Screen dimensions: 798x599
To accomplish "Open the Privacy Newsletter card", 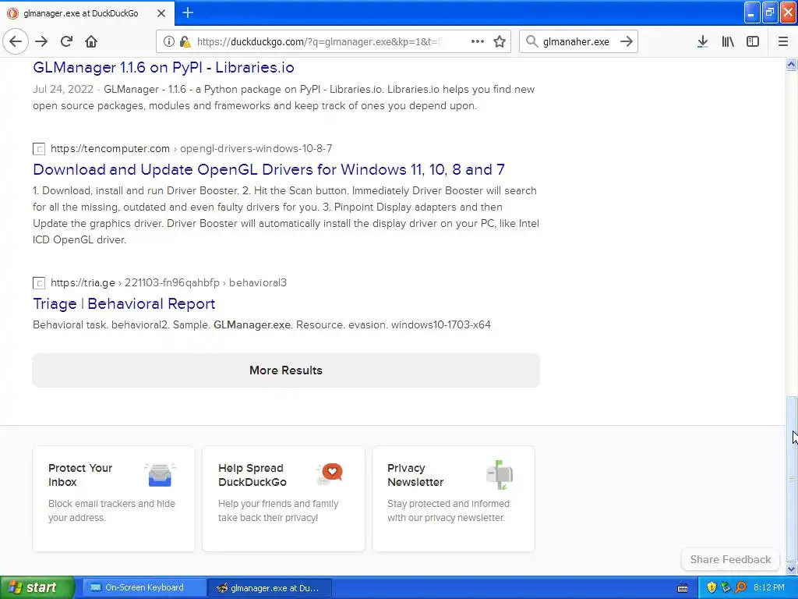I will pos(454,498).
